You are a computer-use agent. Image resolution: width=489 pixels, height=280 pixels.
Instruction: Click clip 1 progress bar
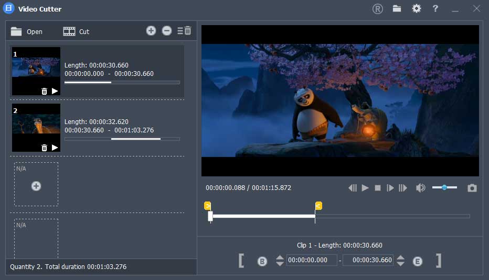pos(122,83)
